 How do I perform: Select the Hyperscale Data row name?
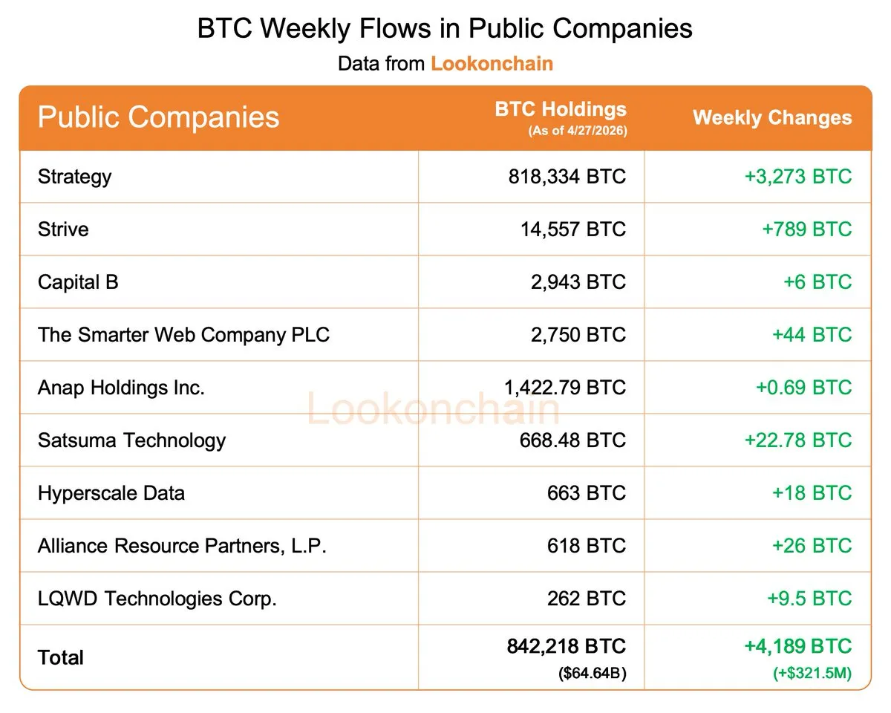click(111, 493)
